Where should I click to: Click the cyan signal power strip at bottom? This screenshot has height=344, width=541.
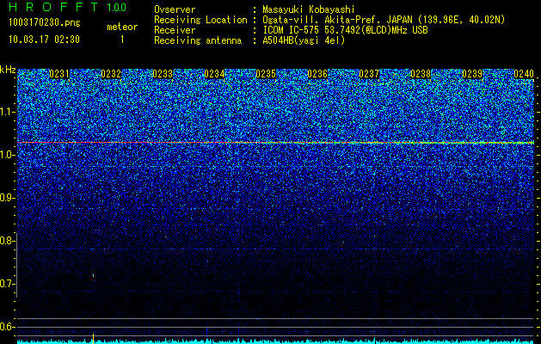pos(275,341)
